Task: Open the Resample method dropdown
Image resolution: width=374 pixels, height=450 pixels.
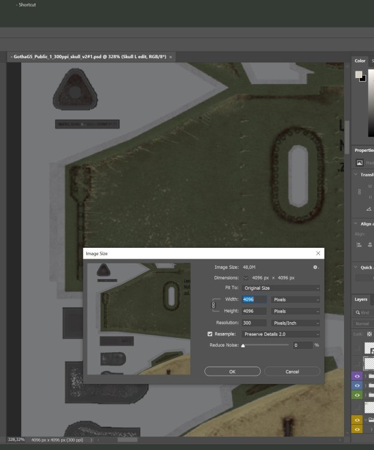Action: point(280,334)
